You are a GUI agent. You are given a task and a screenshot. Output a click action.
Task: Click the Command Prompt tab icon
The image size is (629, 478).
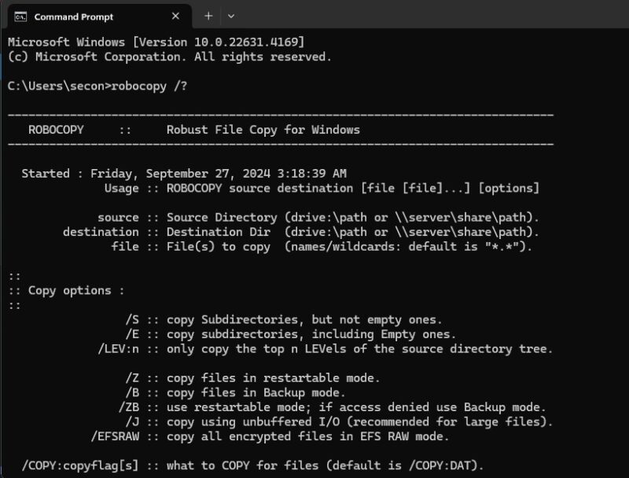tap(21, 16)
